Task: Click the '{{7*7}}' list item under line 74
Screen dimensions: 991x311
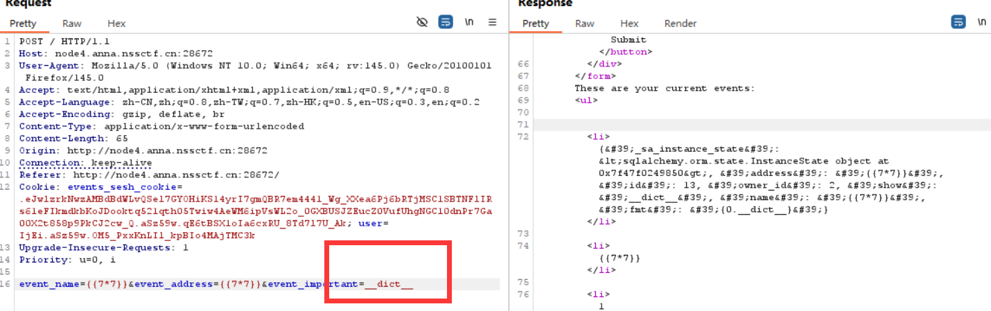Action: (x=620, y=258)
